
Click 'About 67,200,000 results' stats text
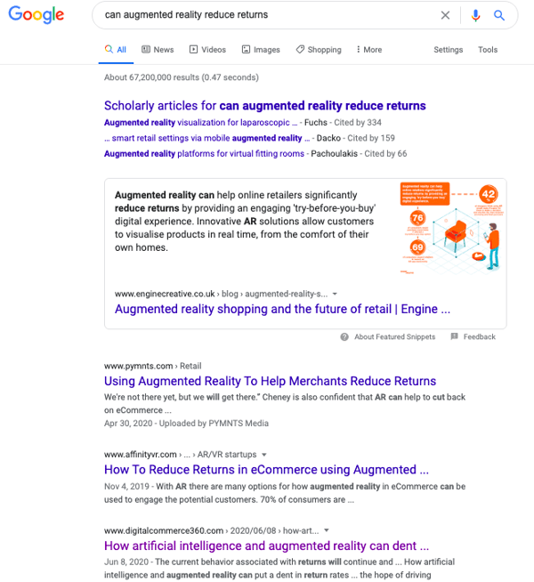pyautogui.click(x=182, y=77)
